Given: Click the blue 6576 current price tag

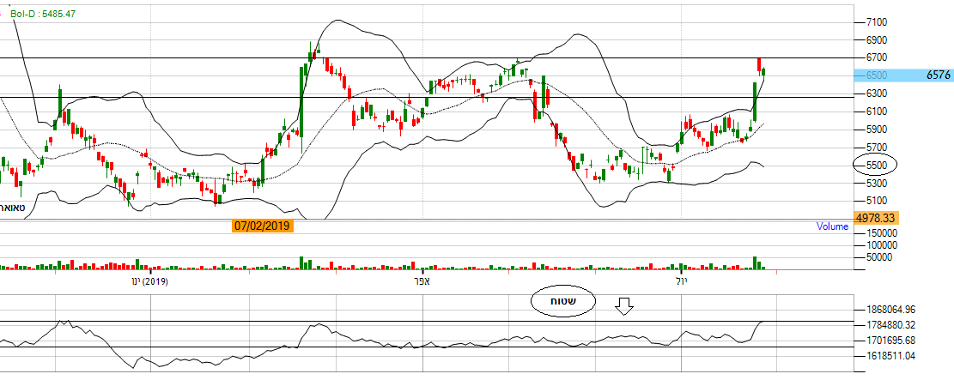Looking at the screenshot, I should point(938,75).
